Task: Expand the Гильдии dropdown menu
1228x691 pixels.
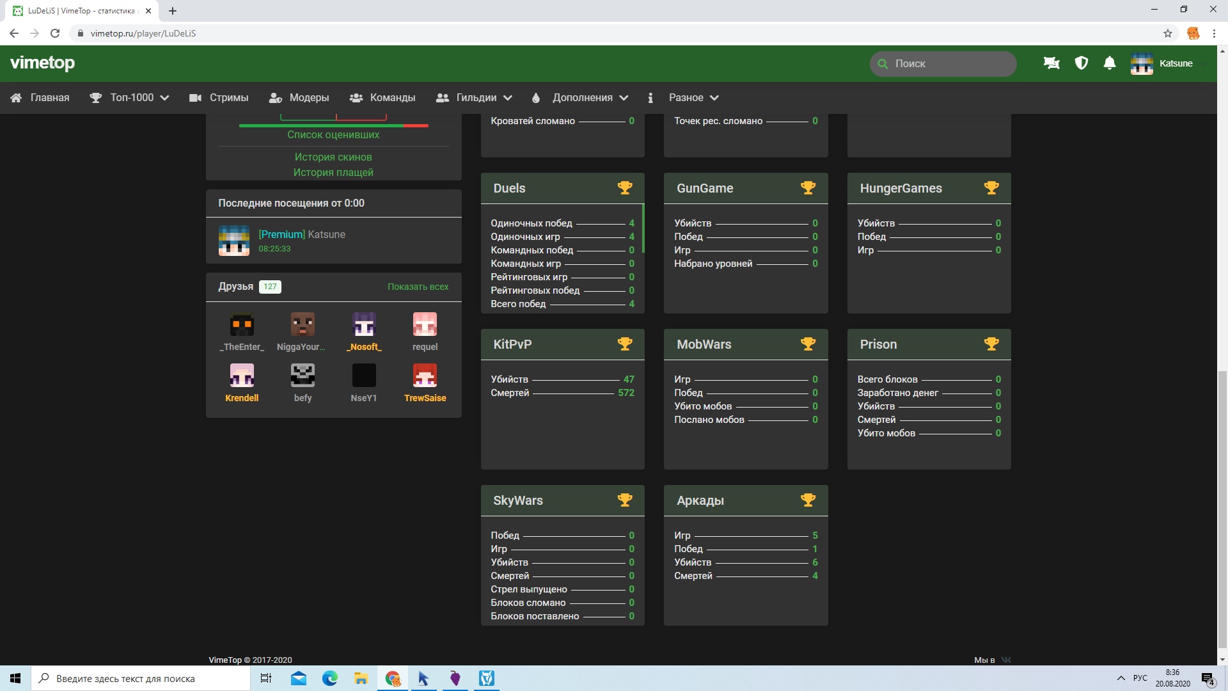Action: (x=474, y=97)
